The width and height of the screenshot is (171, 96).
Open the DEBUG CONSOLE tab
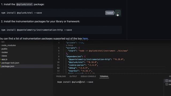(88, 77)
